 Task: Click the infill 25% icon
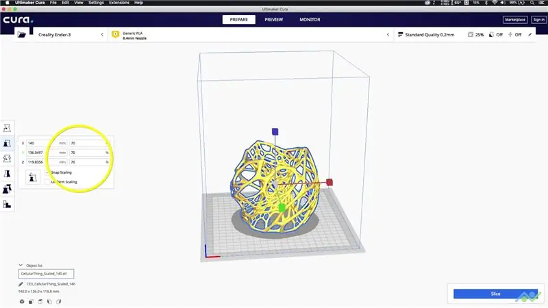coord(471,35)
